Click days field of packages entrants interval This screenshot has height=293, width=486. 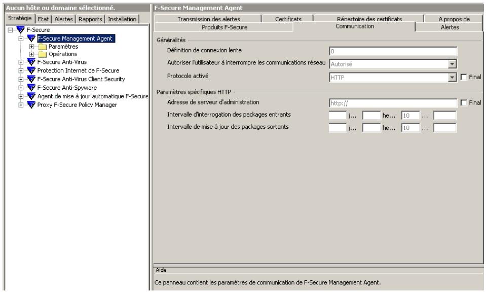[338, 116]
